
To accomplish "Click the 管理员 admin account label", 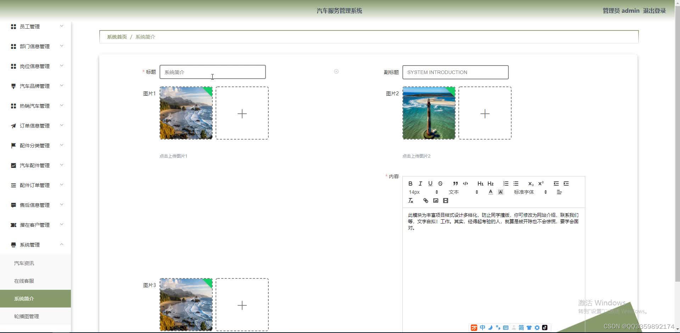I will pos(621,11).
